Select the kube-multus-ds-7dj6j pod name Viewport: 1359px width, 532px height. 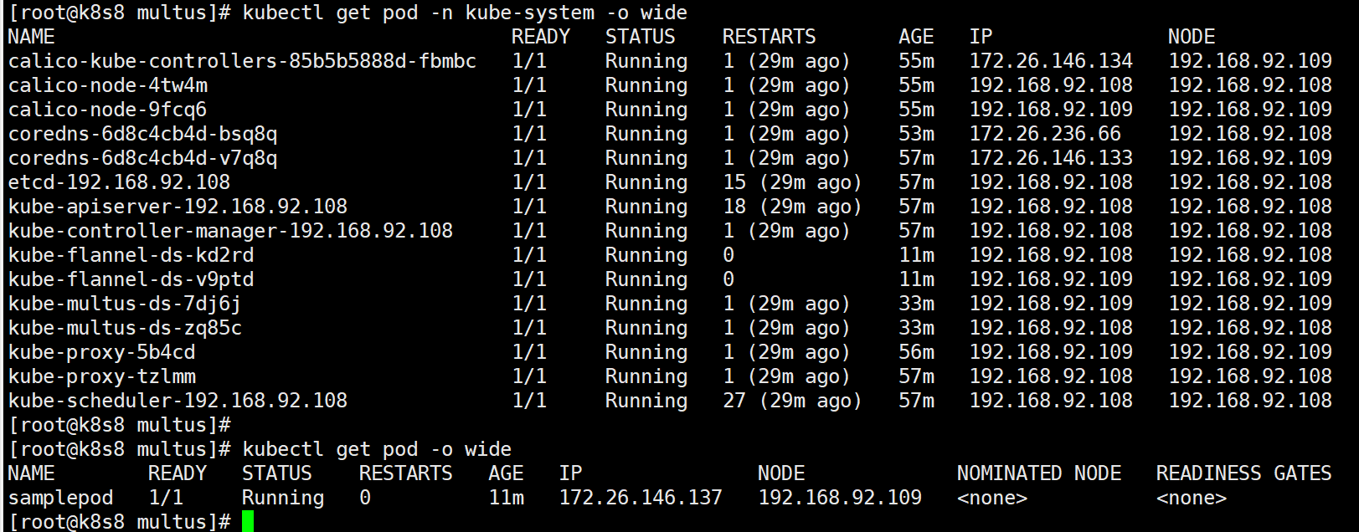(x=125, y=304)
